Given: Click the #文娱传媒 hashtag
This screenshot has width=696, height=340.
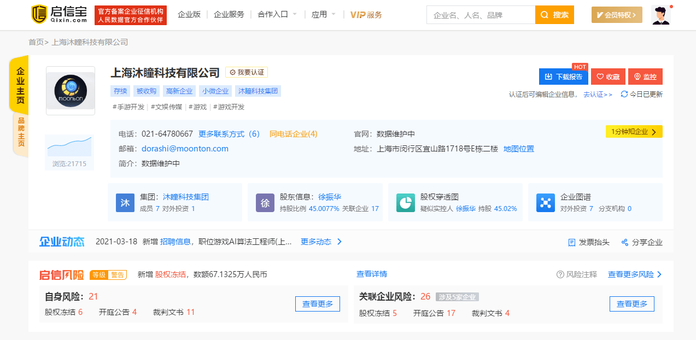Looking at the screenshot, I should 166,107.
